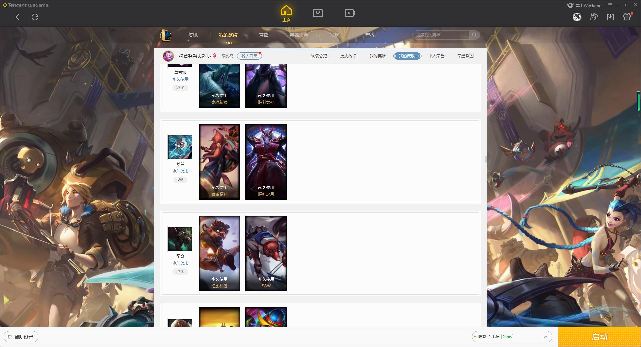Click the SSW Twitch skin thumbnail
641x347 pixels.
[x=266, y=253]
